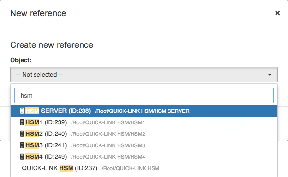Click the device icon next to HSM4

tap(22, 157)
